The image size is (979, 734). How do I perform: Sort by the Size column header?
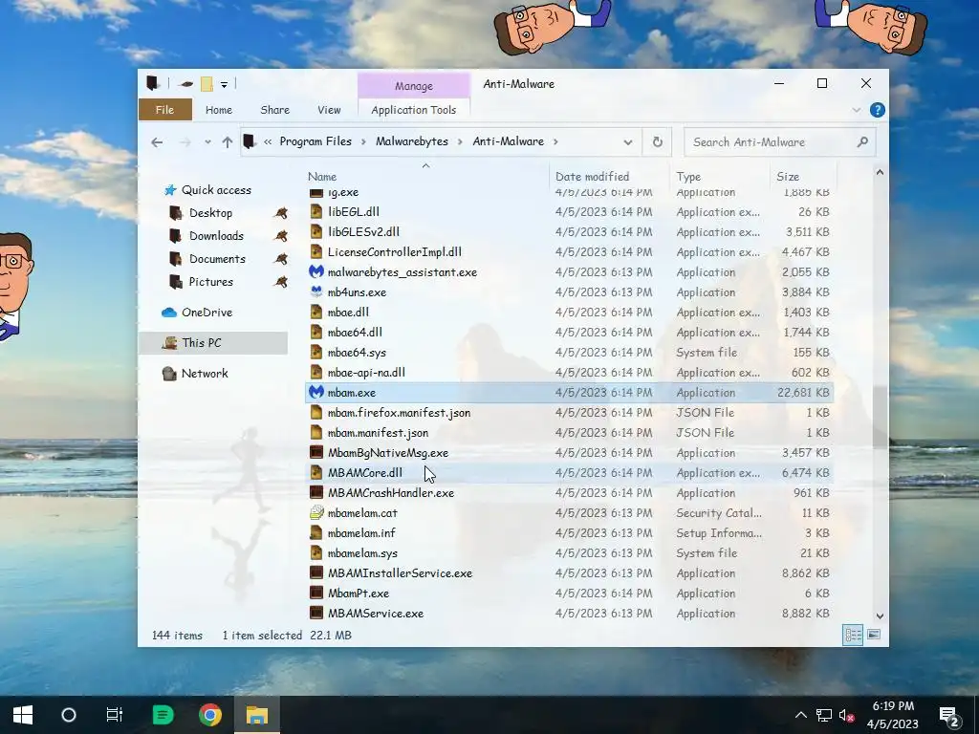tap(788, 177)
